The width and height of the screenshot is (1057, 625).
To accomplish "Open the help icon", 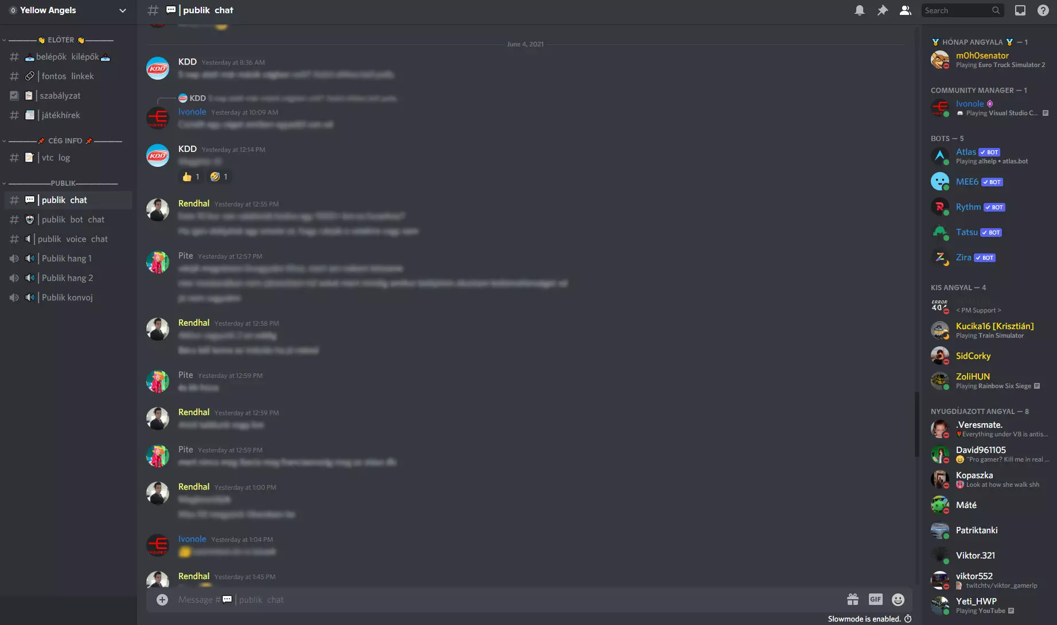I will click(1043, 10).
